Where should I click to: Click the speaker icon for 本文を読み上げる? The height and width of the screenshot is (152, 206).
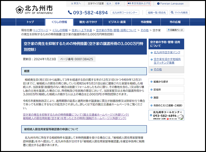[129, 4]
